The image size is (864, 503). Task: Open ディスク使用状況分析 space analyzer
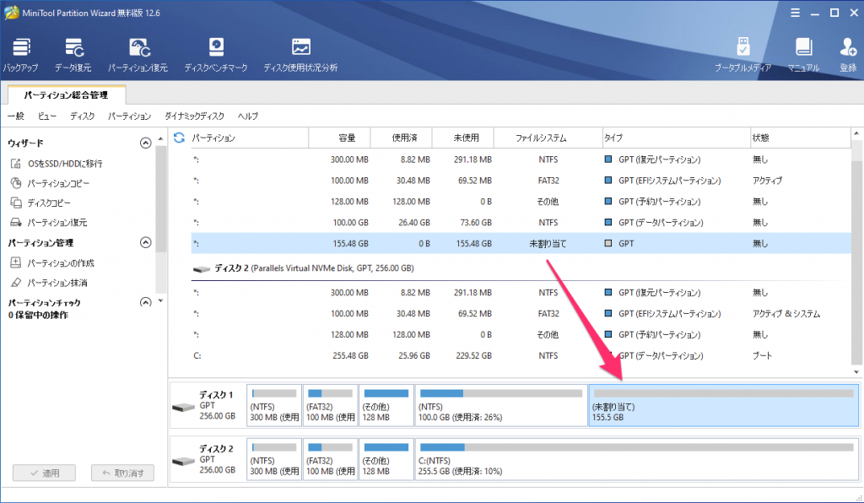pos(300,55)
